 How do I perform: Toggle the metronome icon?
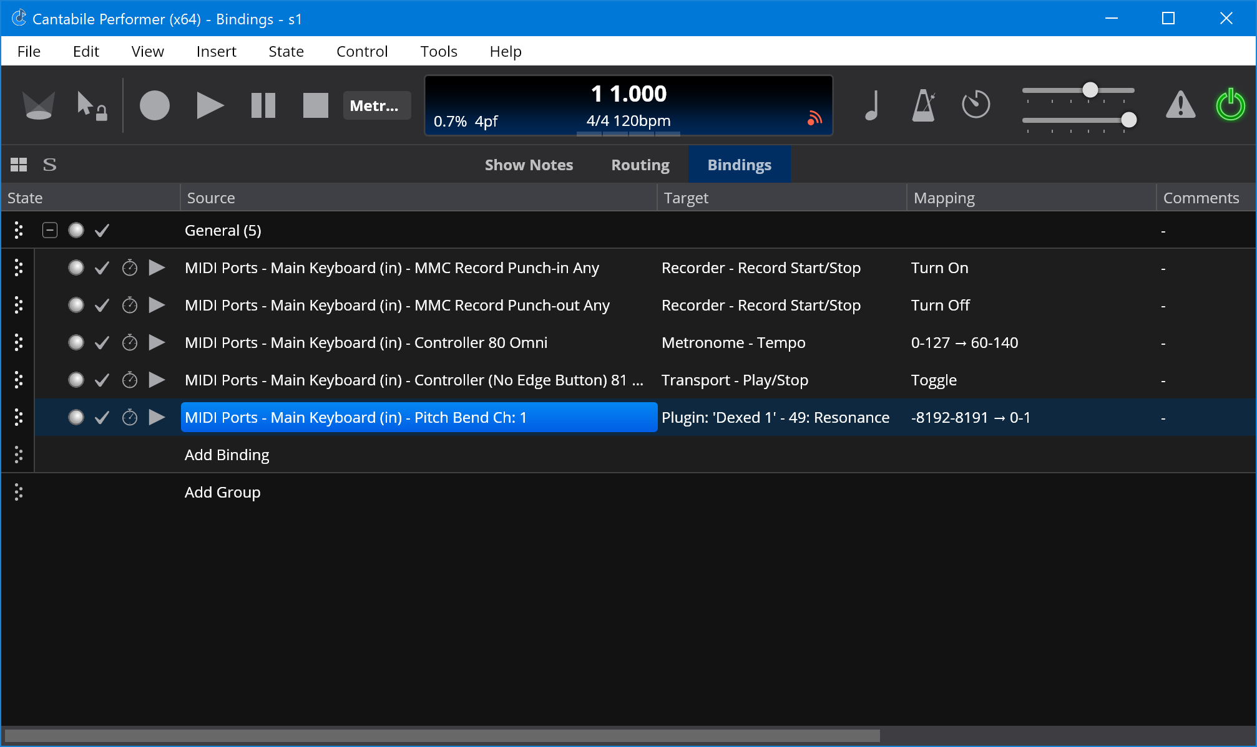[x=924, y=105]
